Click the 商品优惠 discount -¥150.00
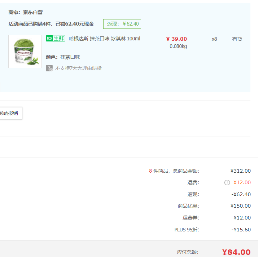The width and height of the screenshot is (258, 257). click(x=240, y=206)
